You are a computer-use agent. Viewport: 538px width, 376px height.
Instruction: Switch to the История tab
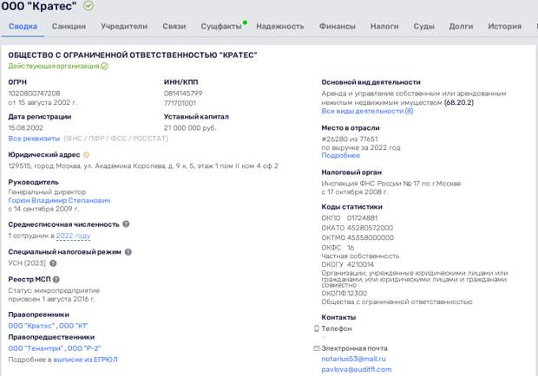pyautogui.click(x=505, y=26)
